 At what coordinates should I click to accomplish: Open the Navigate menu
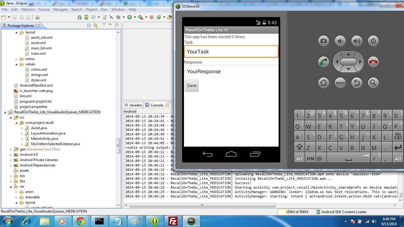(x=60, y=9)
